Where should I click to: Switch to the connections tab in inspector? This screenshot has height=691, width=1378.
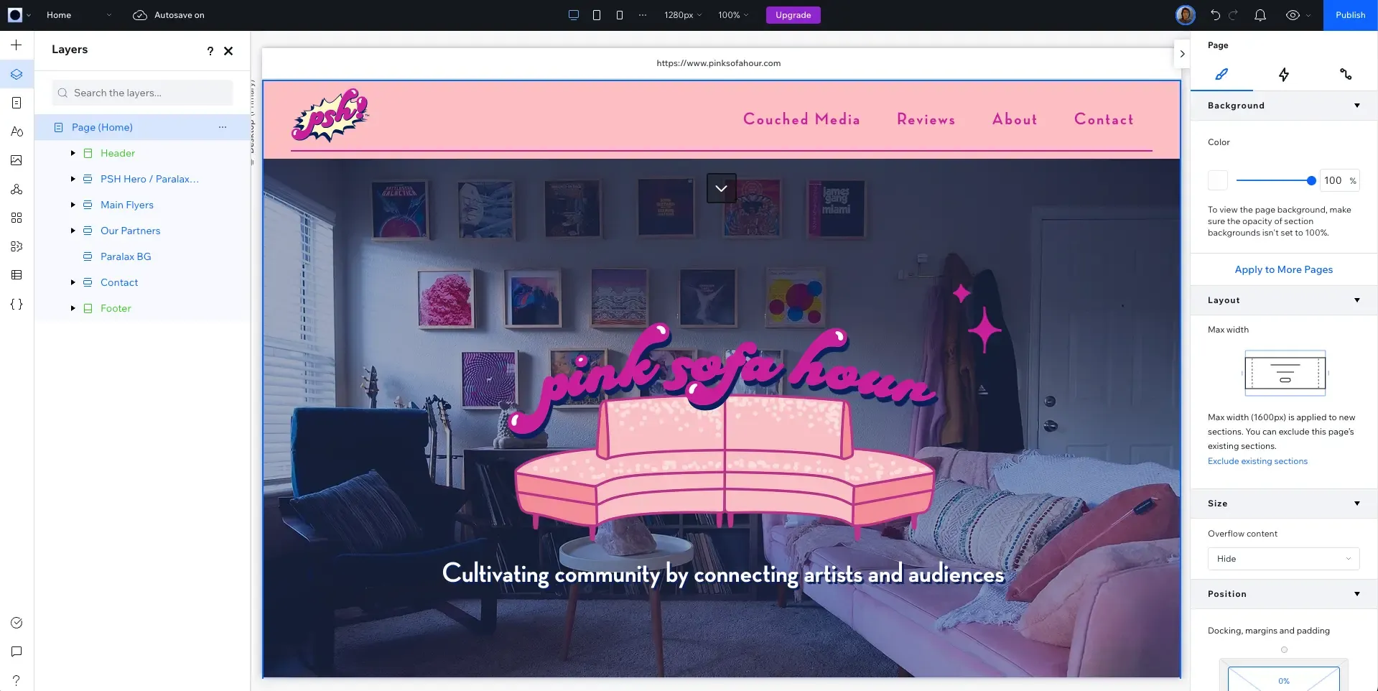[x=1346, y=74]
